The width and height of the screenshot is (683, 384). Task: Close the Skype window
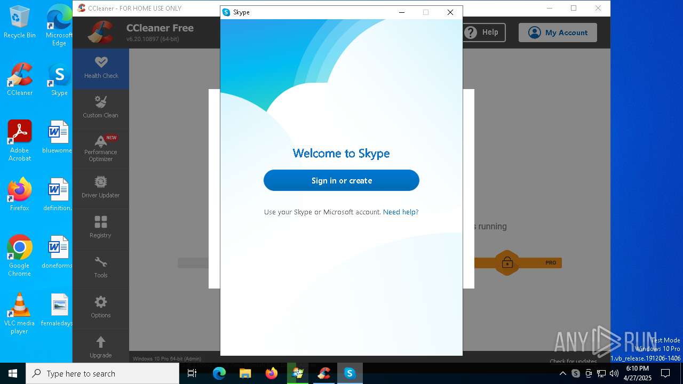click(450, 12)
